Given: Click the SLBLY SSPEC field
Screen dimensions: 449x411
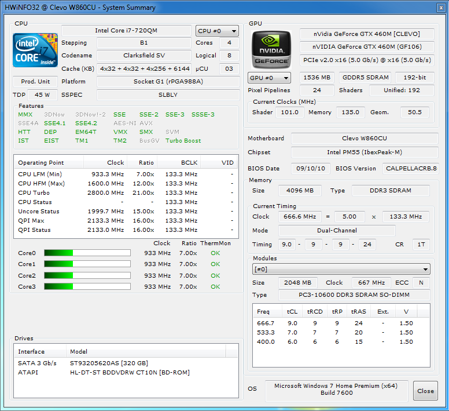Looking at the screenshot, I should (168, 94).
